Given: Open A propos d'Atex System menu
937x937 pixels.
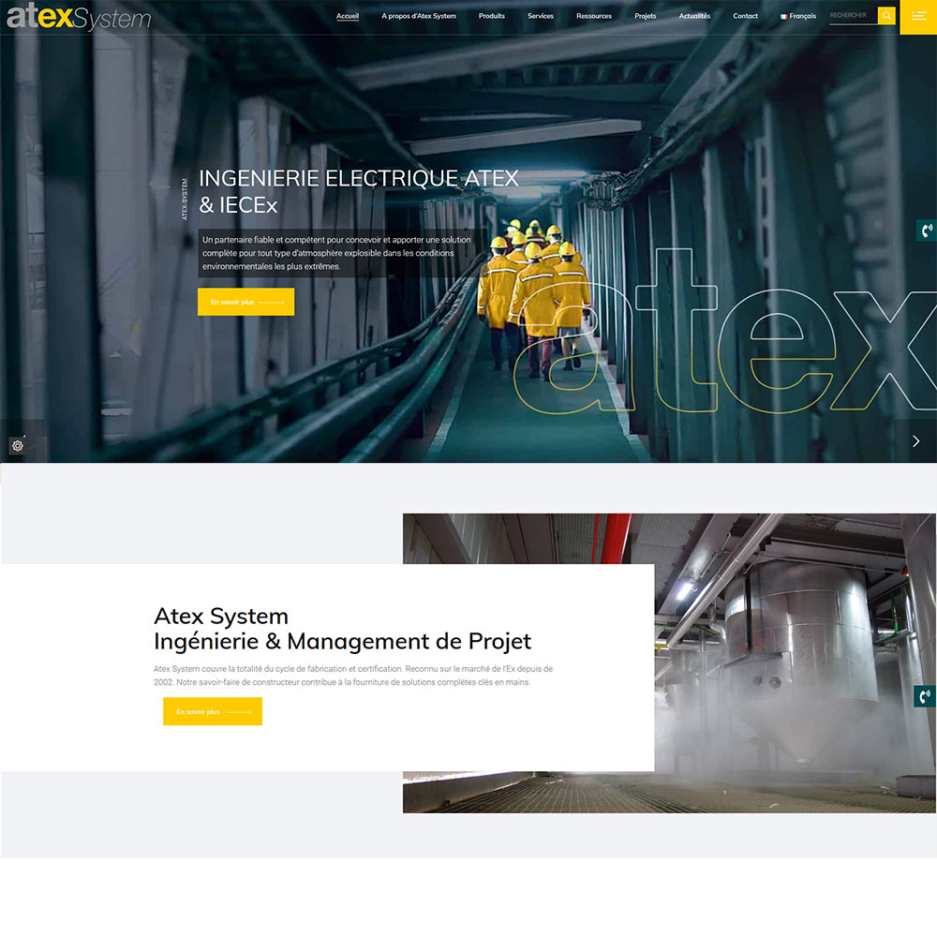Looking at the screenshot, I should click(x=418, y=16).
